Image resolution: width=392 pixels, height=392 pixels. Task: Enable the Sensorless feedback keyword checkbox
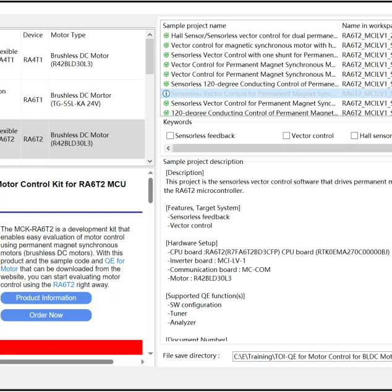coord(170,136)
